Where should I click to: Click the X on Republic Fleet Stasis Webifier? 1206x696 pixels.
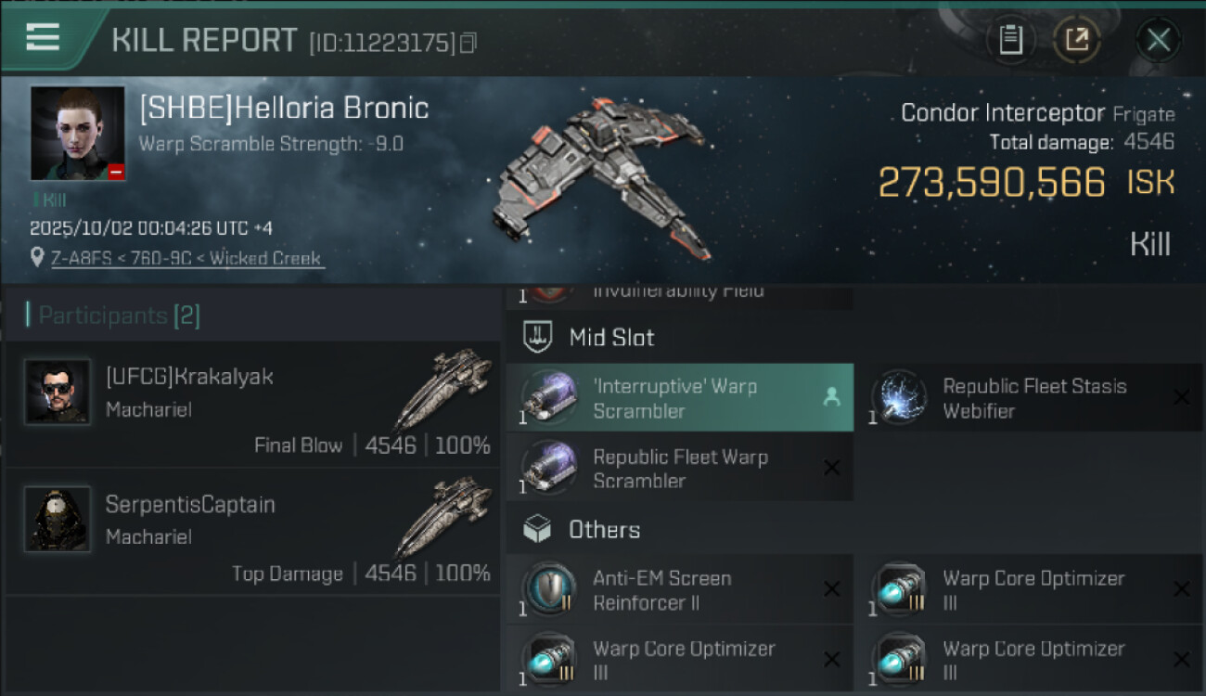(x=1181, y=398)
